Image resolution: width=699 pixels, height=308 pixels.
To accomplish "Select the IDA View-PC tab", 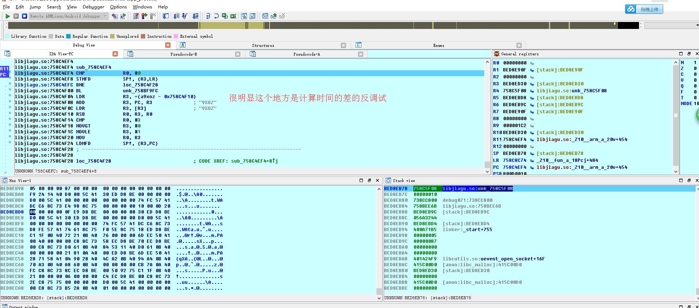I will click(61, 54).
